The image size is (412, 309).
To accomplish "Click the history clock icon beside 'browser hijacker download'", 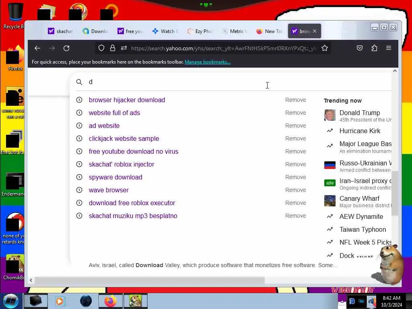I will click(79, 100).
